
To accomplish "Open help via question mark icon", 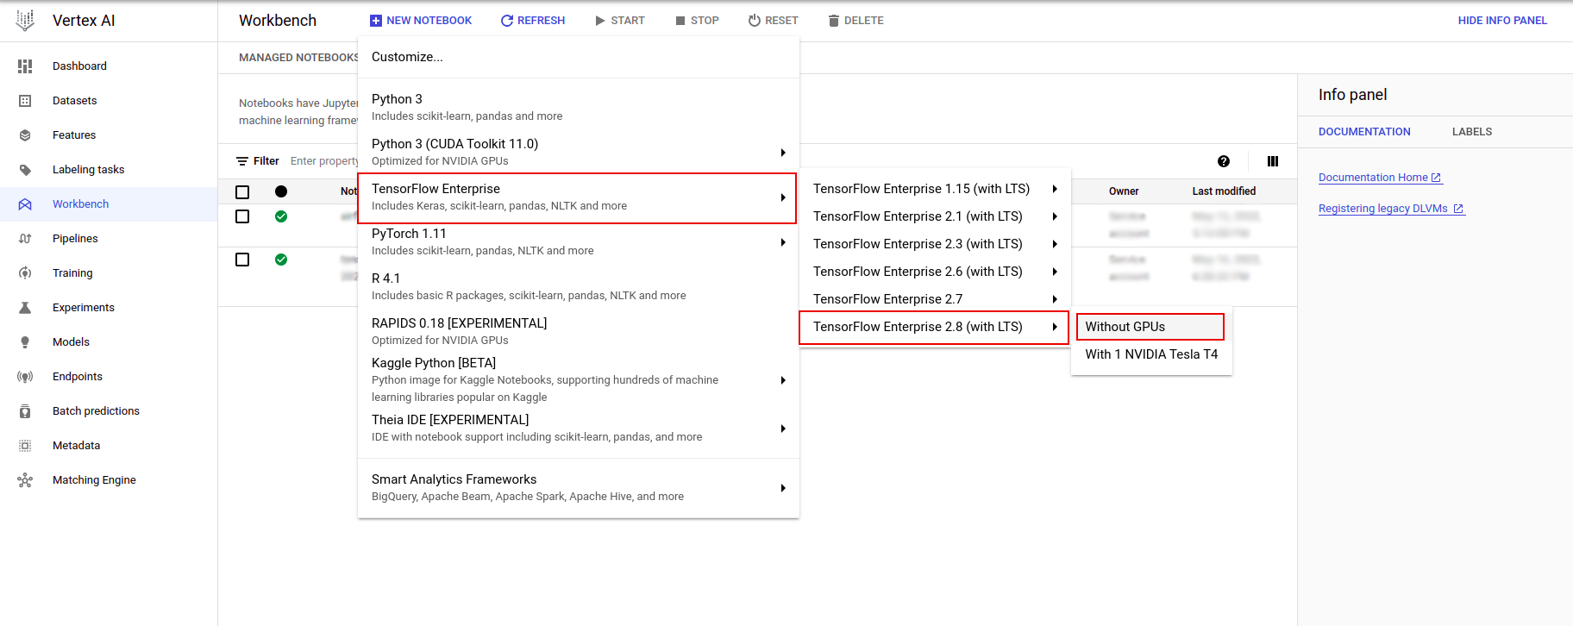I will [1223, 161].
